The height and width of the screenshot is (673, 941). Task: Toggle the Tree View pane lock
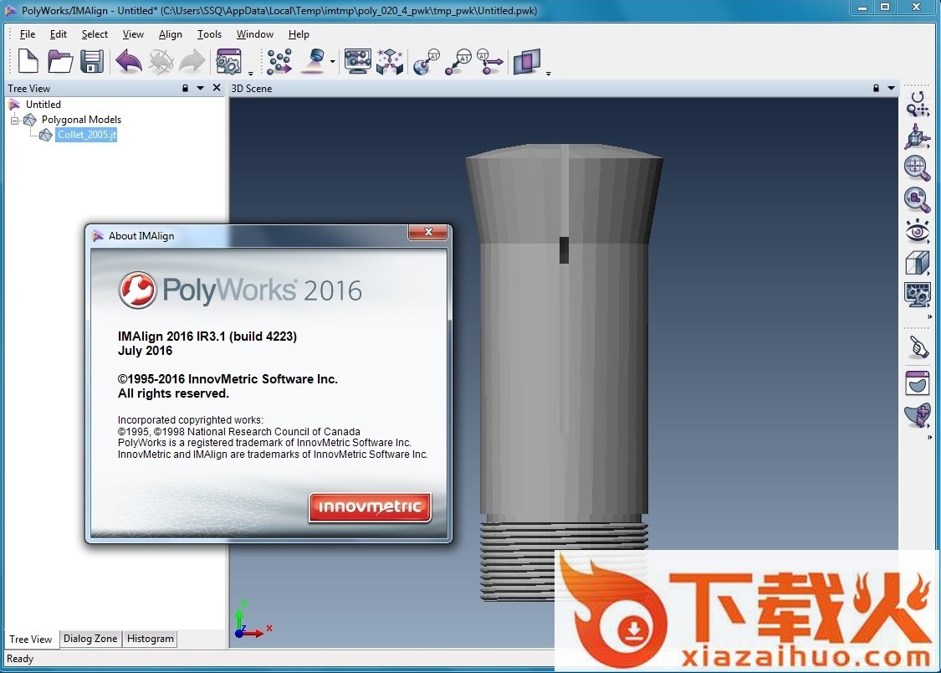tap(185, 88)
